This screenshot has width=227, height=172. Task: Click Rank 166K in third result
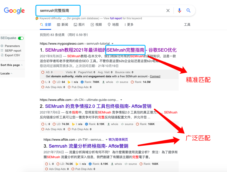(x=149, y=164)
